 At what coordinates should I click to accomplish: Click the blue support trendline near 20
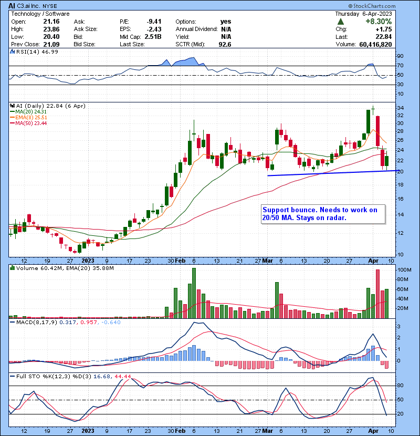point(332,173)
